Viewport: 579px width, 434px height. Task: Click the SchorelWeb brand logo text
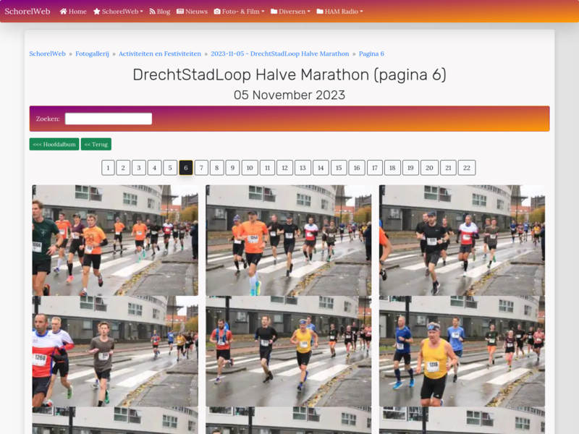point(28,12)
